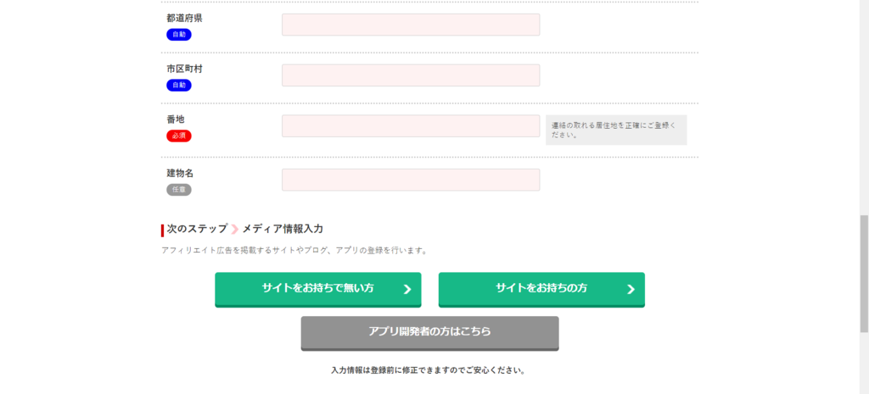The height and width of the screenshot is (394, 869).
Task: Click the 番地 input field
Action: (411, 126)
